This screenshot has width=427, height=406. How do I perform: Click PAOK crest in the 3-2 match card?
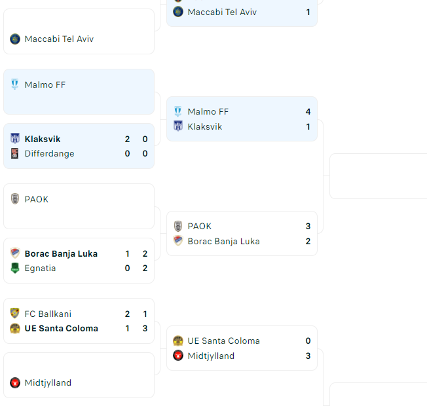178,226
